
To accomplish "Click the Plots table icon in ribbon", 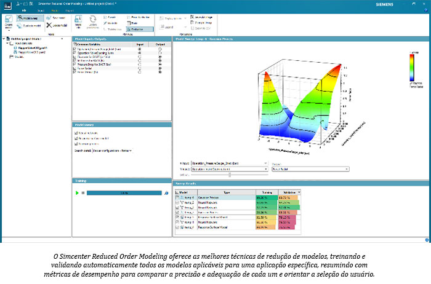I will pos(129,23).
